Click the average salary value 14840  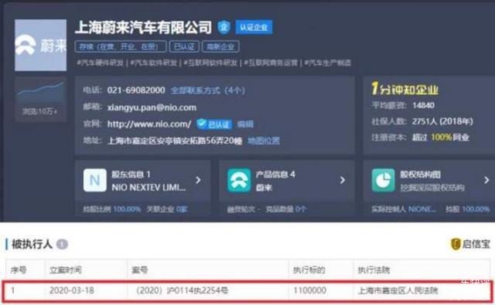click(423, 105)
